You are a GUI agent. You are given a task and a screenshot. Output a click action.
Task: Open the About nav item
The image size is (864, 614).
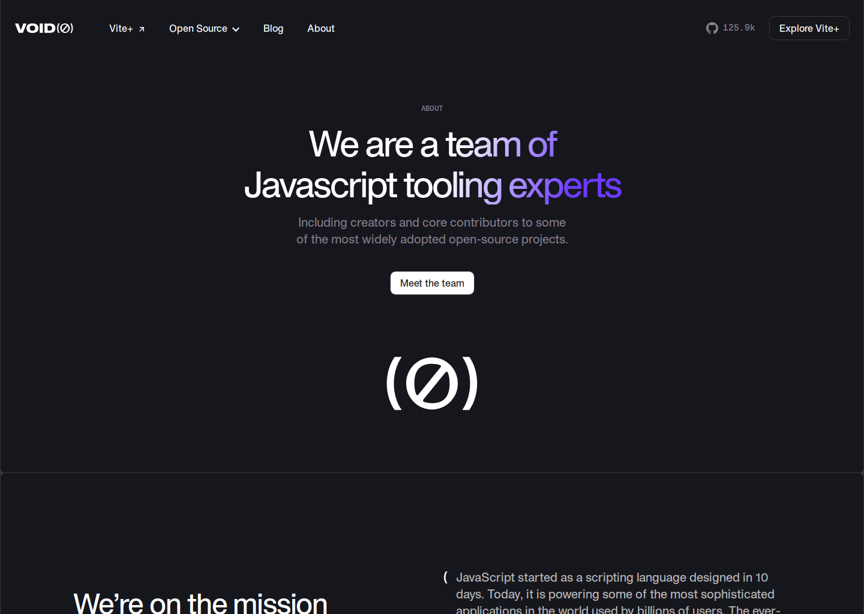coord(320,28)
